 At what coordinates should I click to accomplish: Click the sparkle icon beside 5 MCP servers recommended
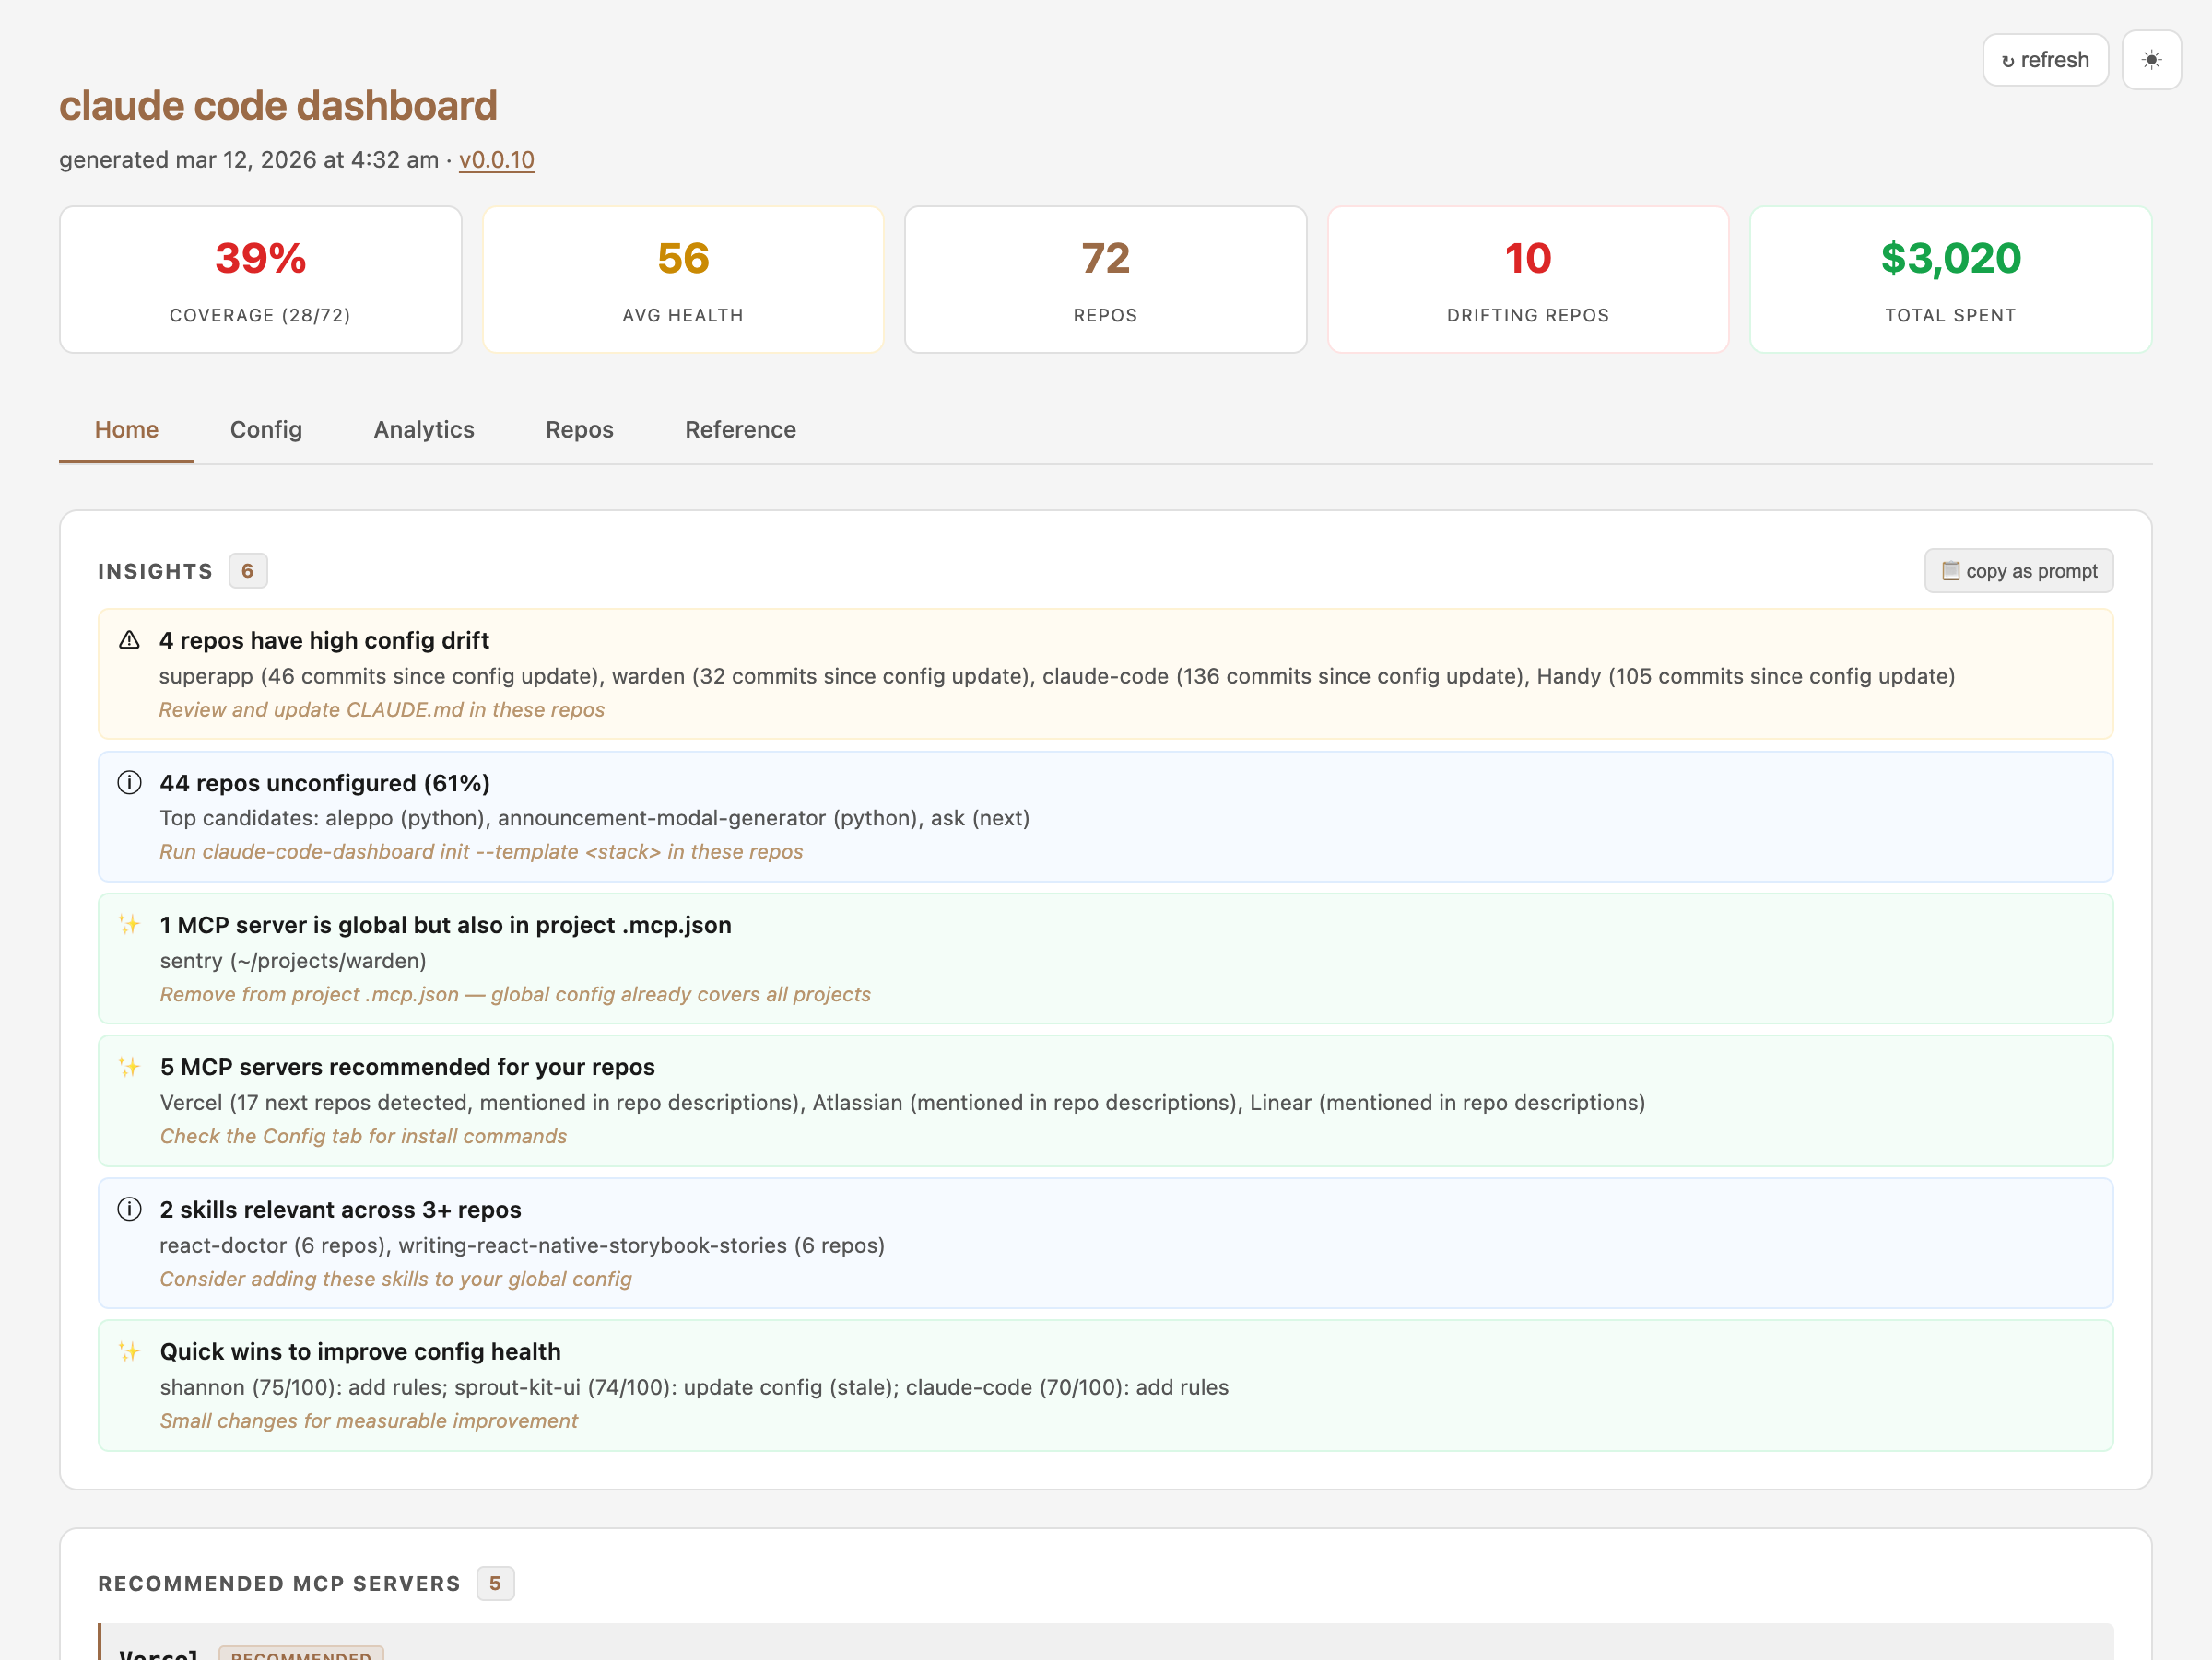(x=129, y=1067)
